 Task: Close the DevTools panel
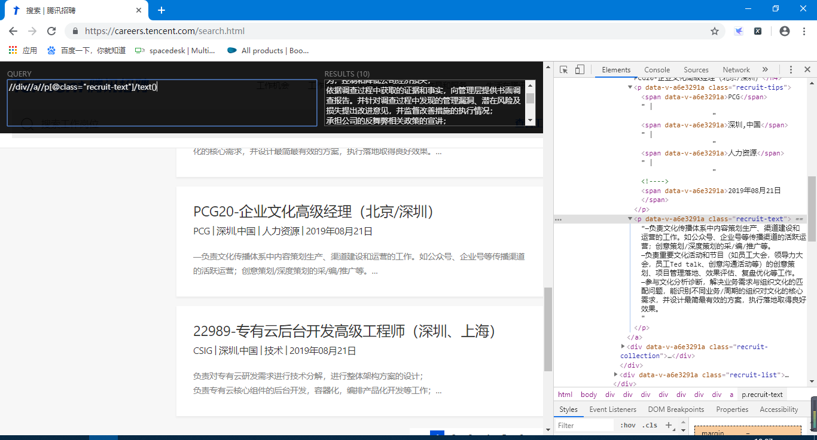[807, 70]
